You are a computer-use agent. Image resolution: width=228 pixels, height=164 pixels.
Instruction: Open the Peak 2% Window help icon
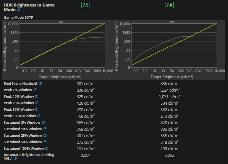pos(35,90)
